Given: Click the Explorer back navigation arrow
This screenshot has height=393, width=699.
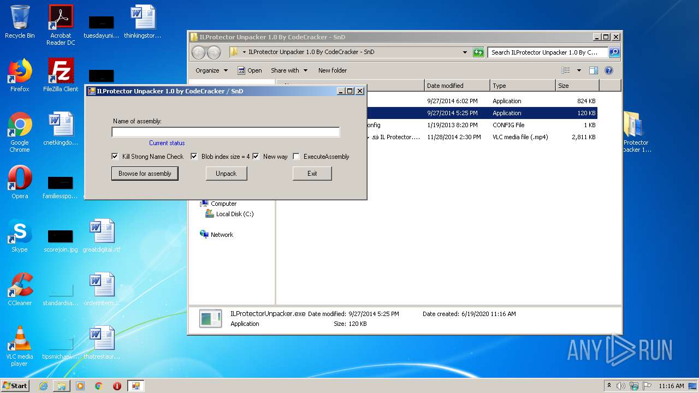Looking at the screenshot, I should 199,52.
